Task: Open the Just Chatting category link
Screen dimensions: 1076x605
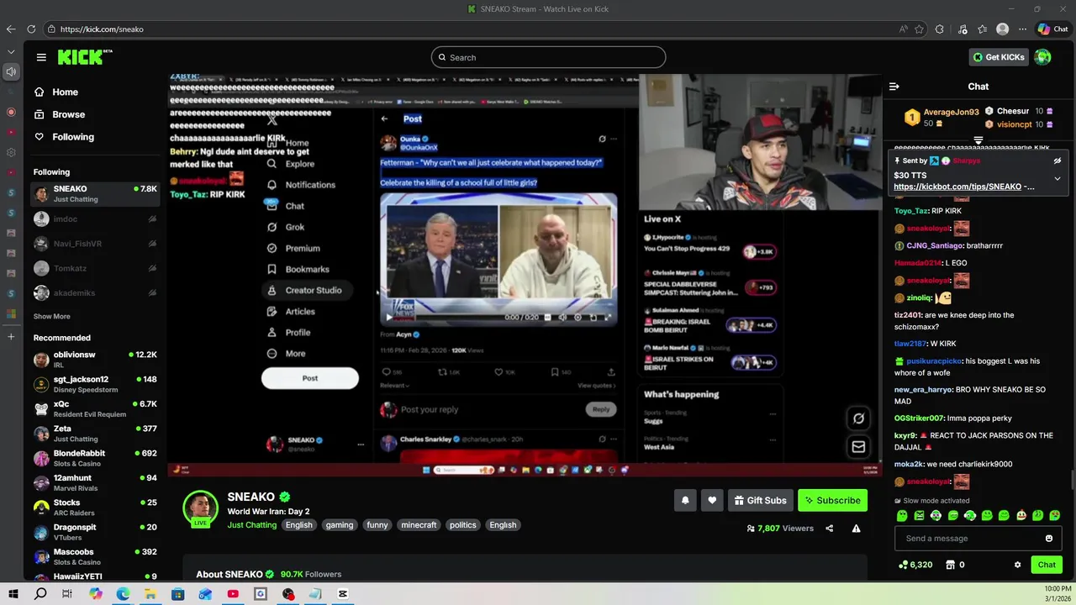Action: (x=251, y=525)
